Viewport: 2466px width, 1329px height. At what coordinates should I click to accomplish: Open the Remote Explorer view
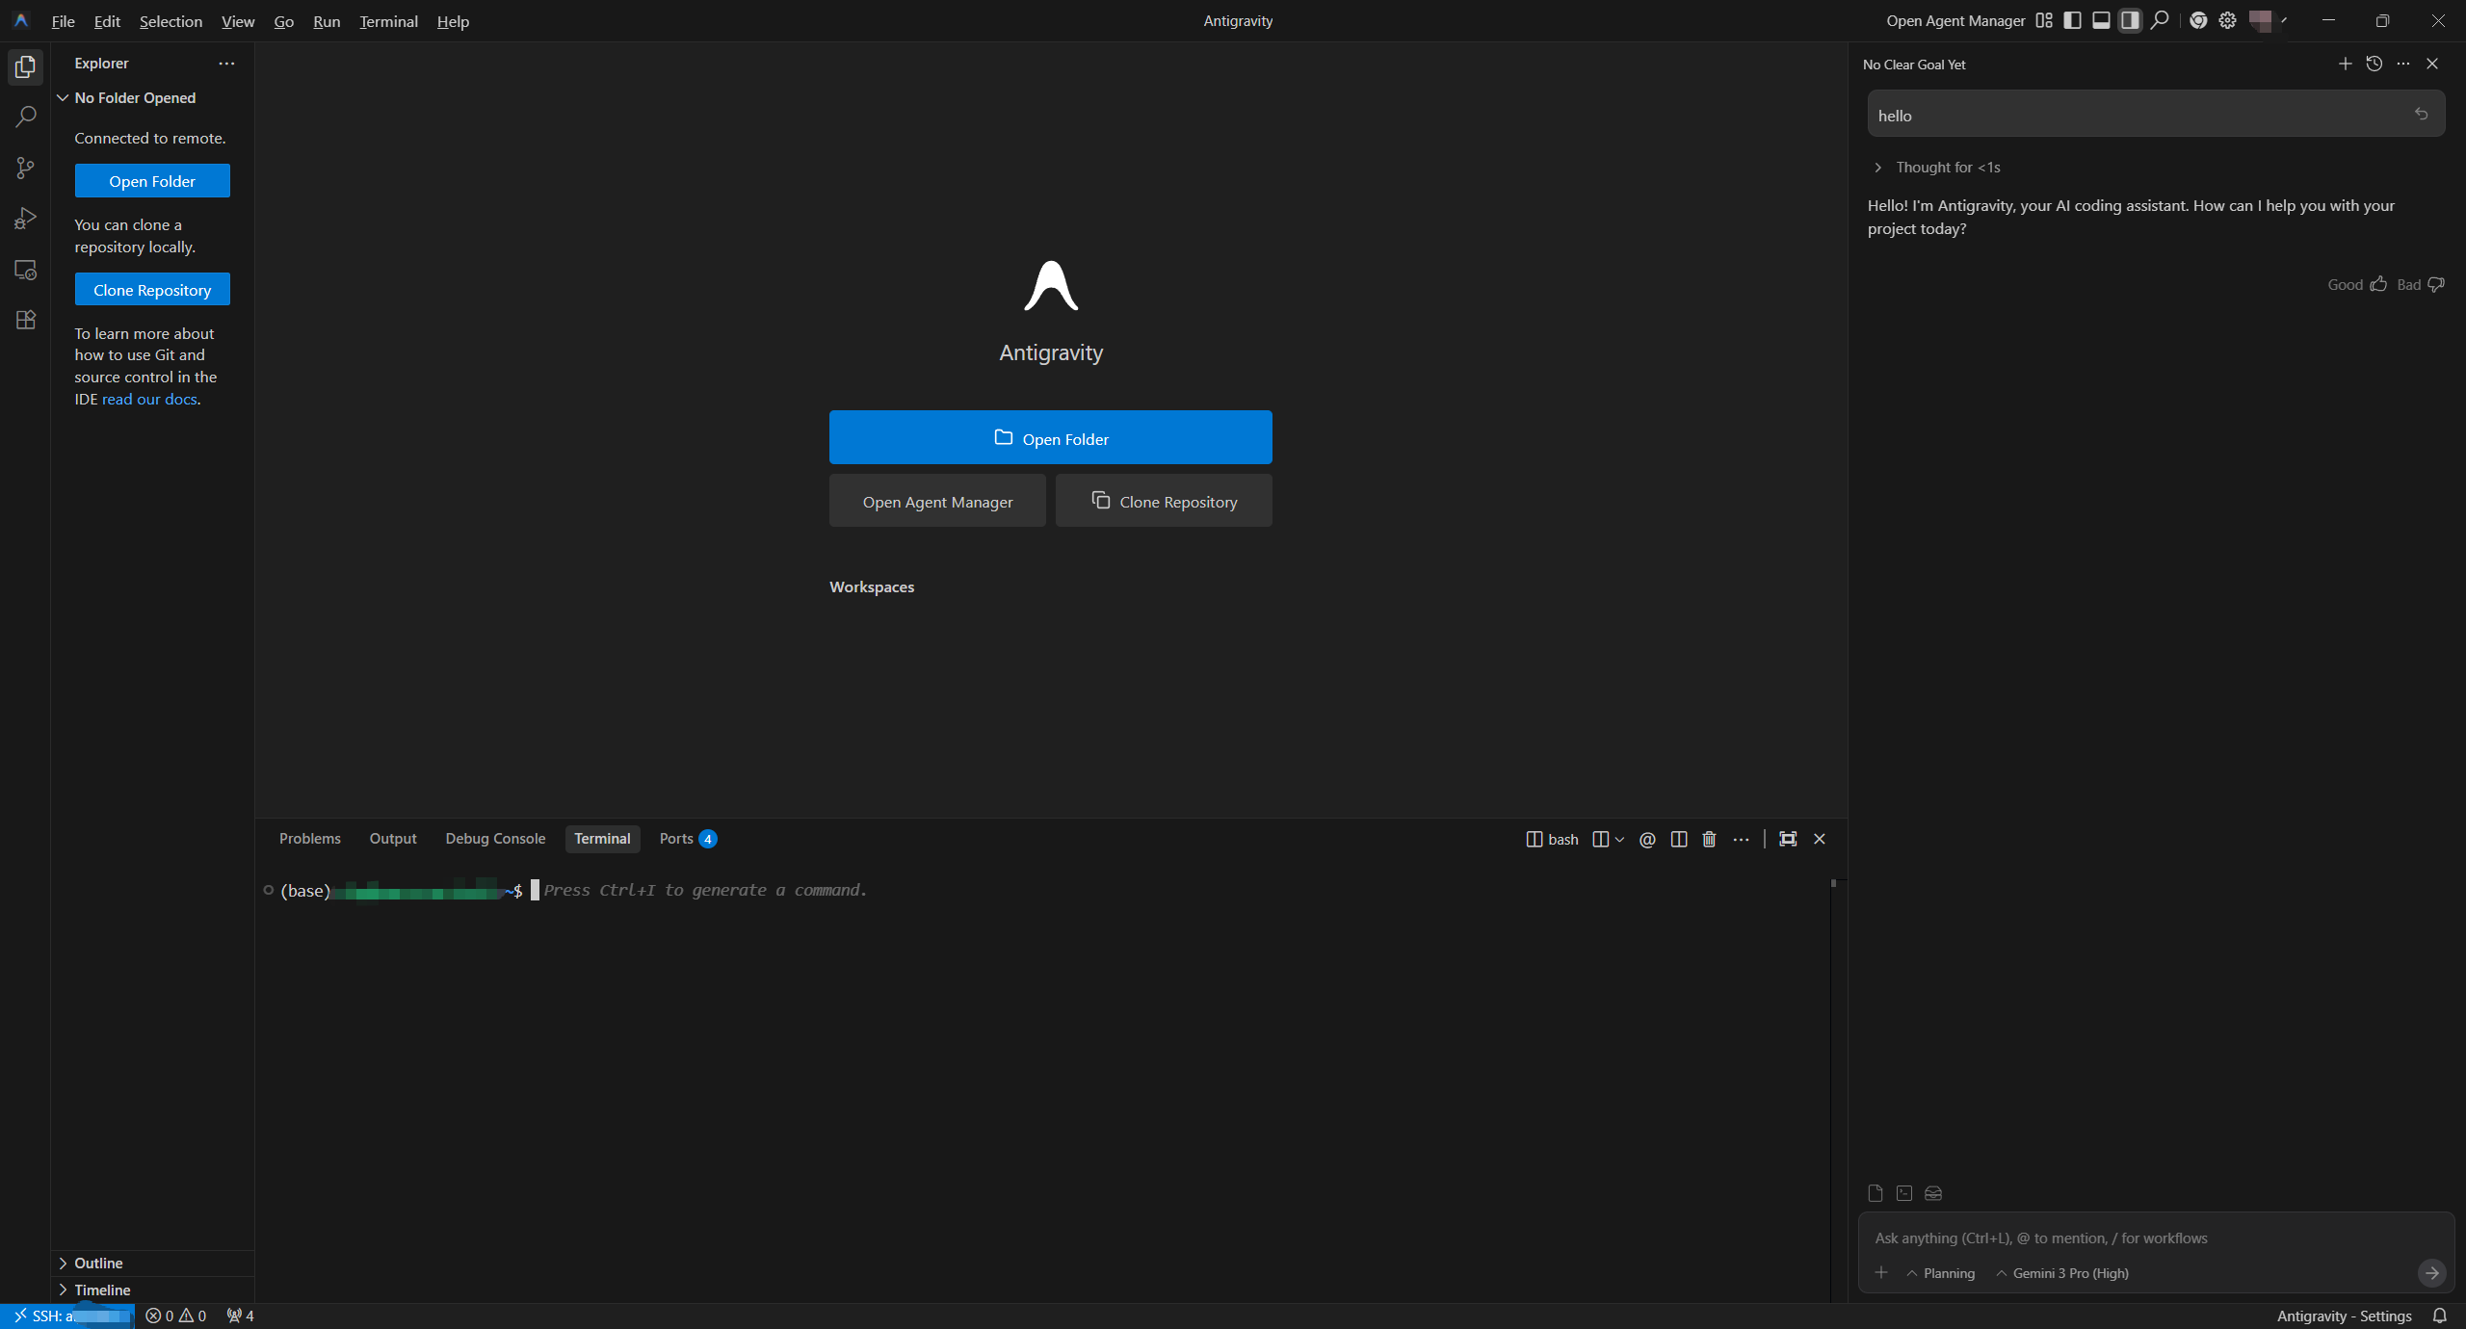[26, 270]
